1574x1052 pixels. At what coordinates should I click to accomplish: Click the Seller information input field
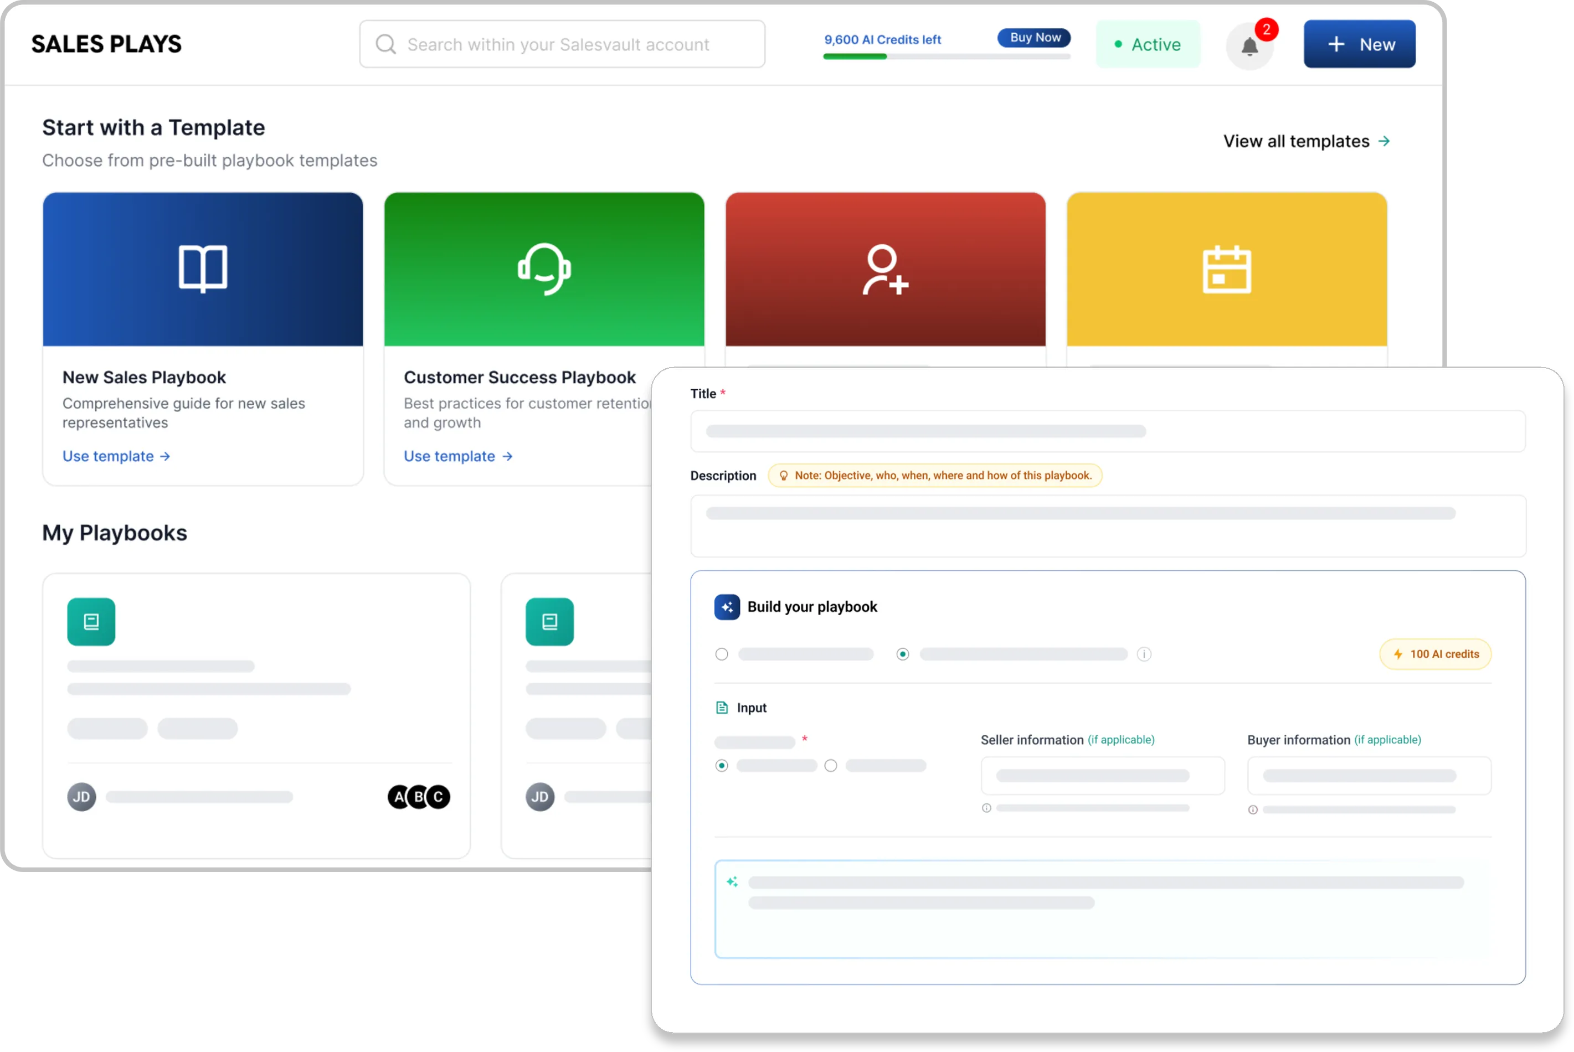point(1102,776)
